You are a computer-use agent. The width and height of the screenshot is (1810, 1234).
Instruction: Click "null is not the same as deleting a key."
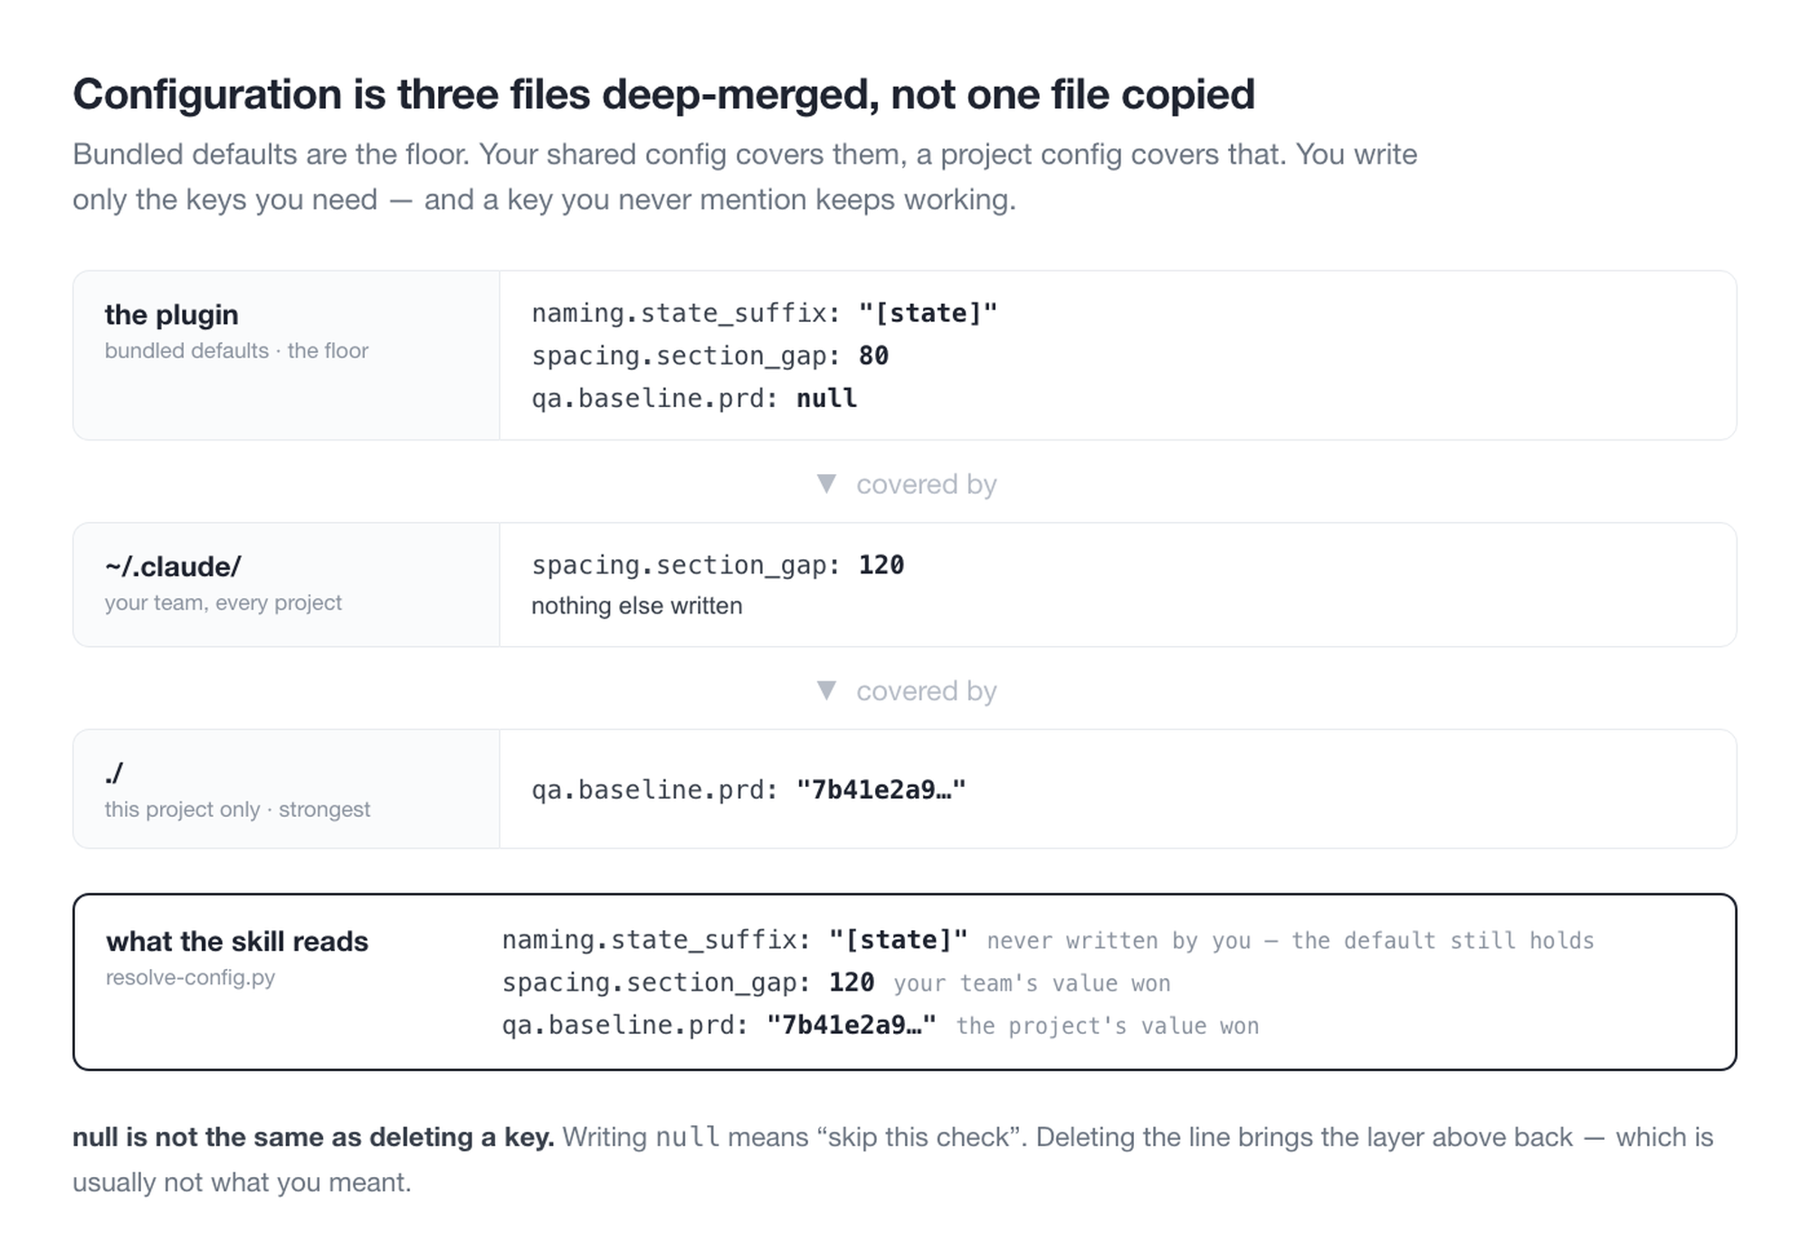[313, 1137]
